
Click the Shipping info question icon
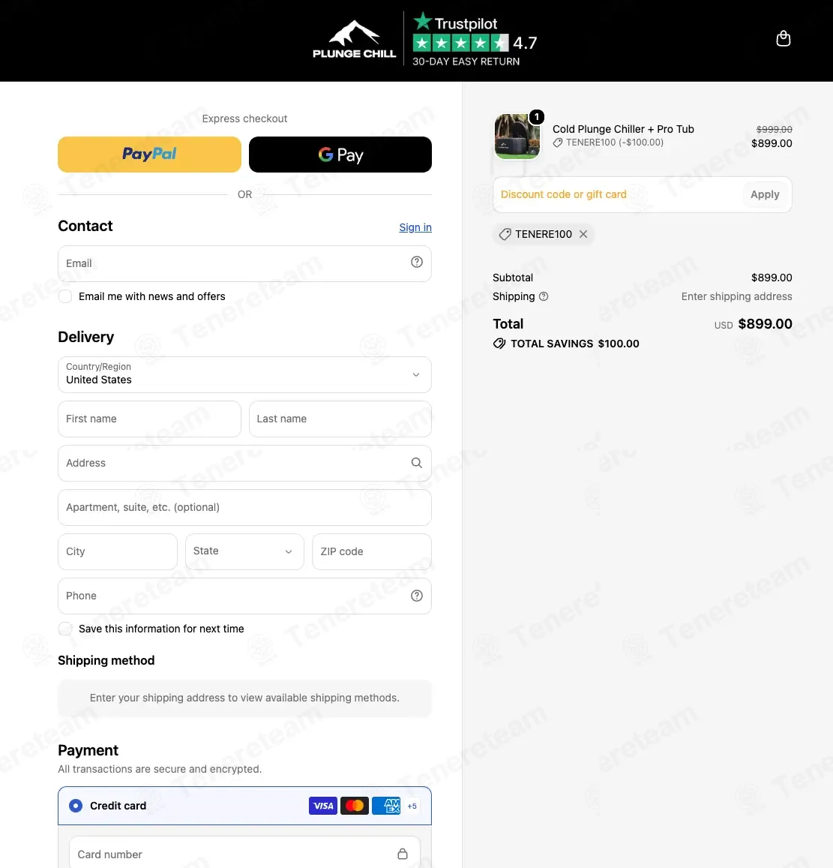pyautogui.click(x=544, y=297)
